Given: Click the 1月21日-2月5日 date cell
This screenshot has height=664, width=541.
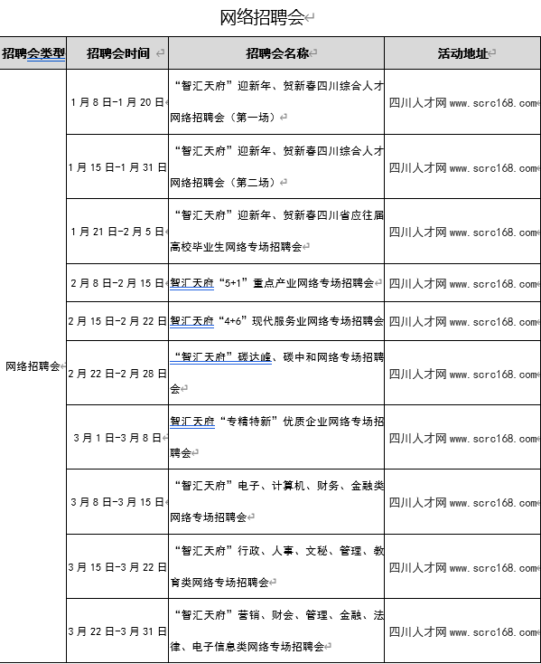Looking at the screenshot, I should point(117,232).
